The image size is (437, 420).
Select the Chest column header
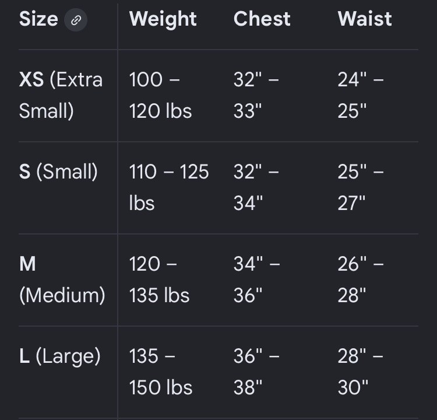(262, 19)
